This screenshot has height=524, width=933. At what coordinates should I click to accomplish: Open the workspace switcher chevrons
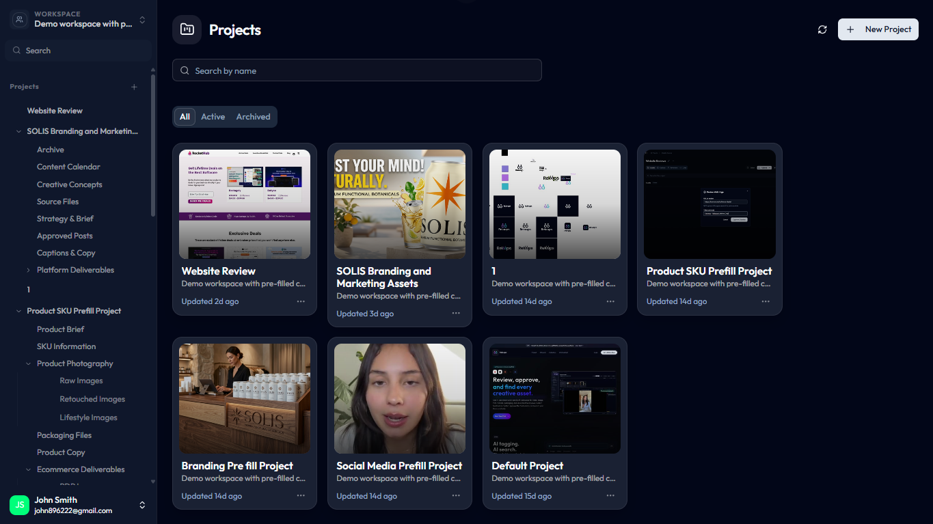142,20
